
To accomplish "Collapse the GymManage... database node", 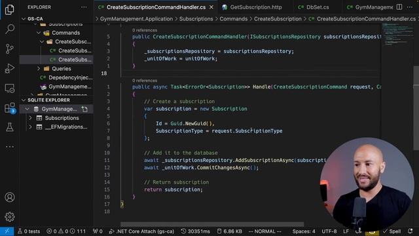I will (27, 109).
